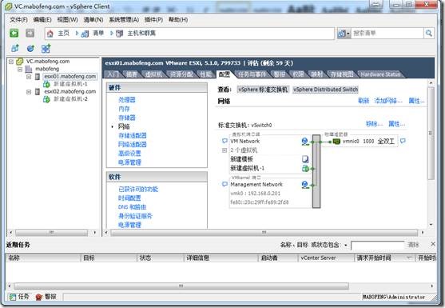The height and width of the screenshot is (308, 445).
Task: Open the 编辑(E) menu
Action: point(42,20)
